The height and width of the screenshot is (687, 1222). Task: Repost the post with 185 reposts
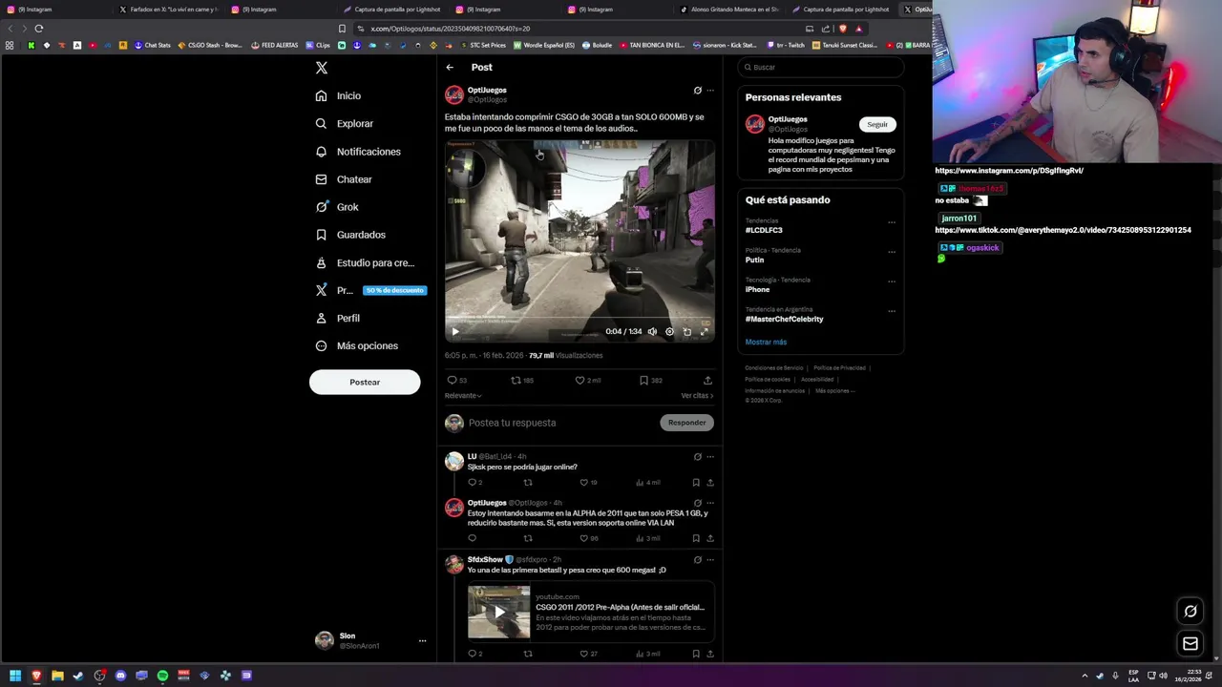click(x=521, y=380)
